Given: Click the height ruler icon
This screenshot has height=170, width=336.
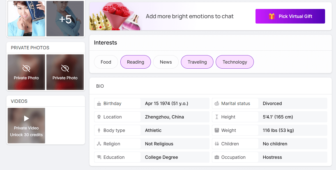Looking at the screenshot, I should click(x=217, y=117).
